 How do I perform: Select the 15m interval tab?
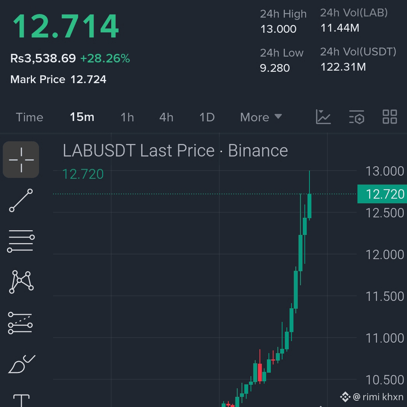coord(82,117)
